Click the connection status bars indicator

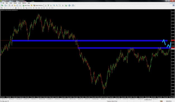161,101
